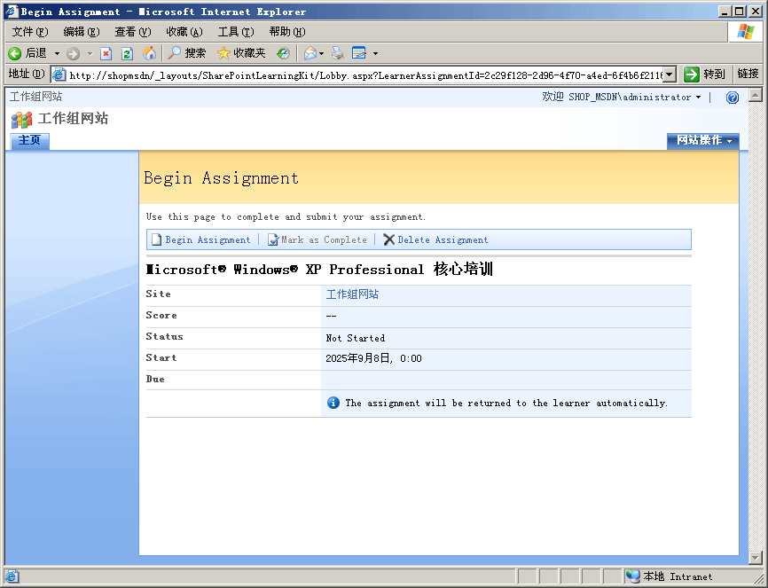Click the Score value '--'
Screen dimensions: 768x588
(x=331, y=317)
